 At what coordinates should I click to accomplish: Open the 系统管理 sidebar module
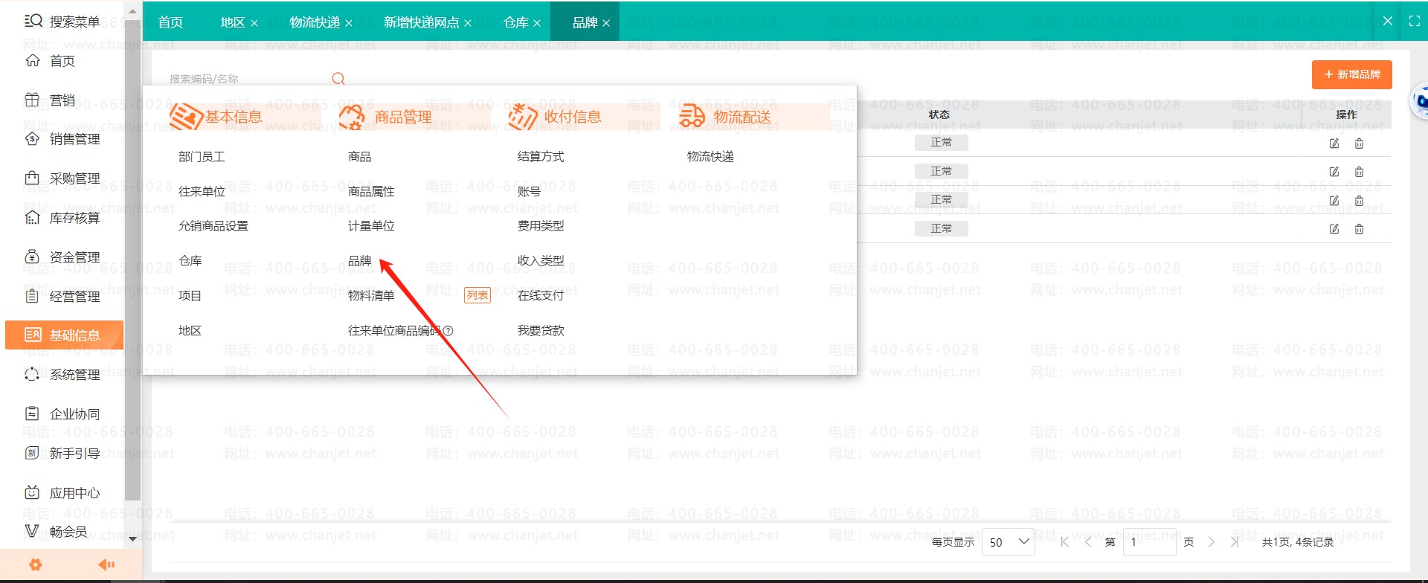(62, 375)
